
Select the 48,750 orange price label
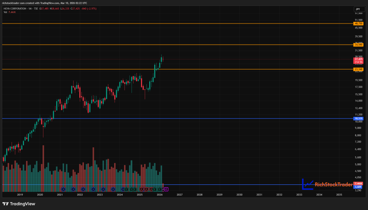point(358,24)
